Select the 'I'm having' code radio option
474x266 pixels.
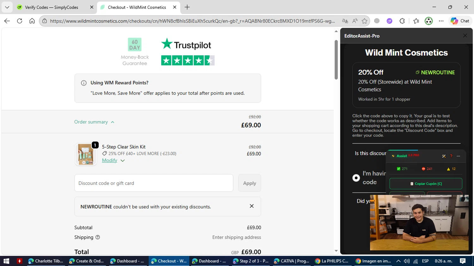(x=356, y=178)
